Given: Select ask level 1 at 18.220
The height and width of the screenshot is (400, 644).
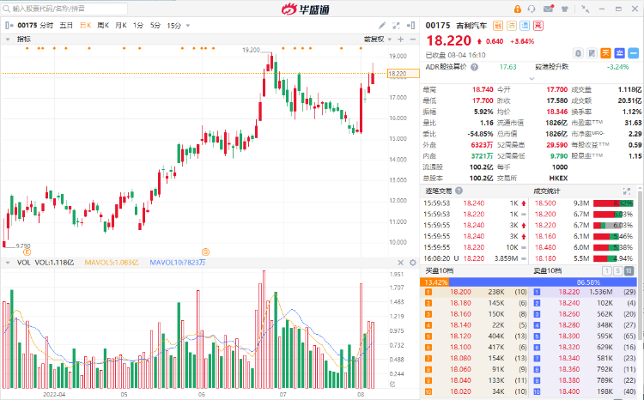Looking at the screenshot, I should tap(585, 292).
